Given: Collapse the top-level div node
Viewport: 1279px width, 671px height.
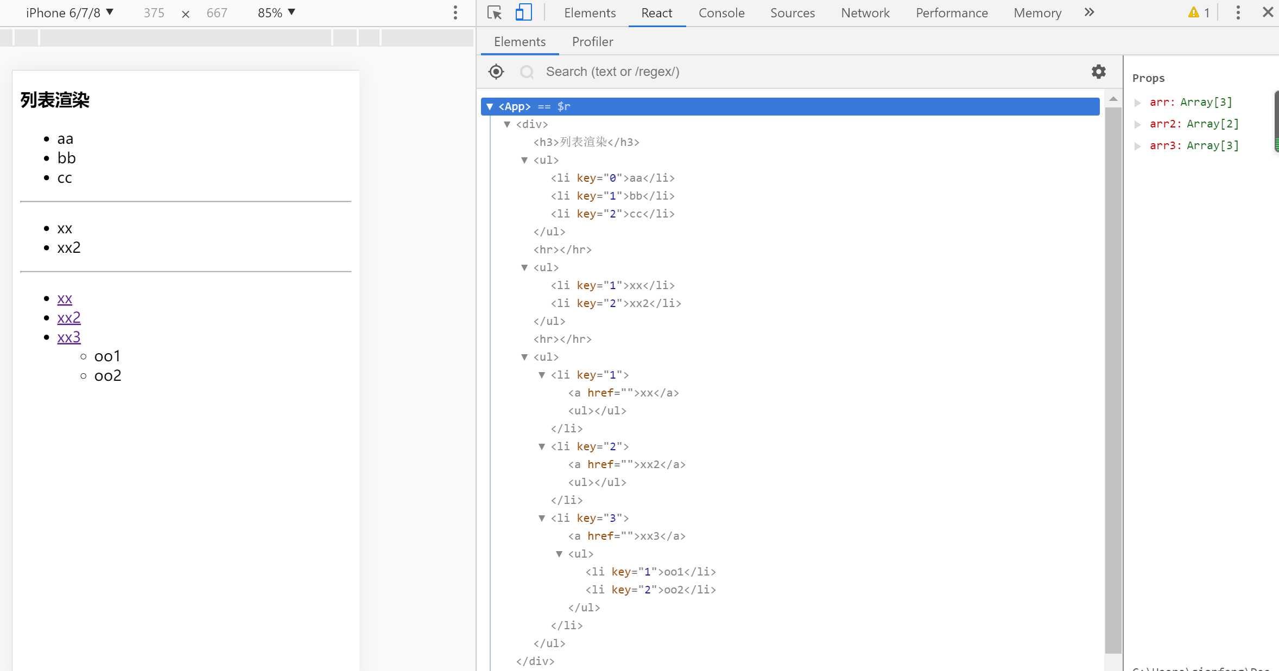Looking at the screenshot, I should [507, 124].
